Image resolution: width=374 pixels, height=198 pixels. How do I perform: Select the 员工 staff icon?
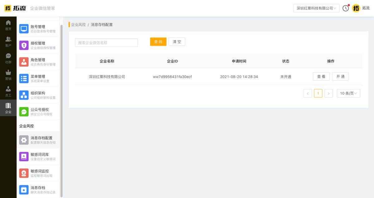click(x=8, y=89)
